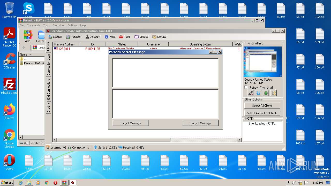Image resolution: width=331 pixels, height=186 pixels.
Task: Click the right scroll arrow of client list
Action: [x=239, y=140]
